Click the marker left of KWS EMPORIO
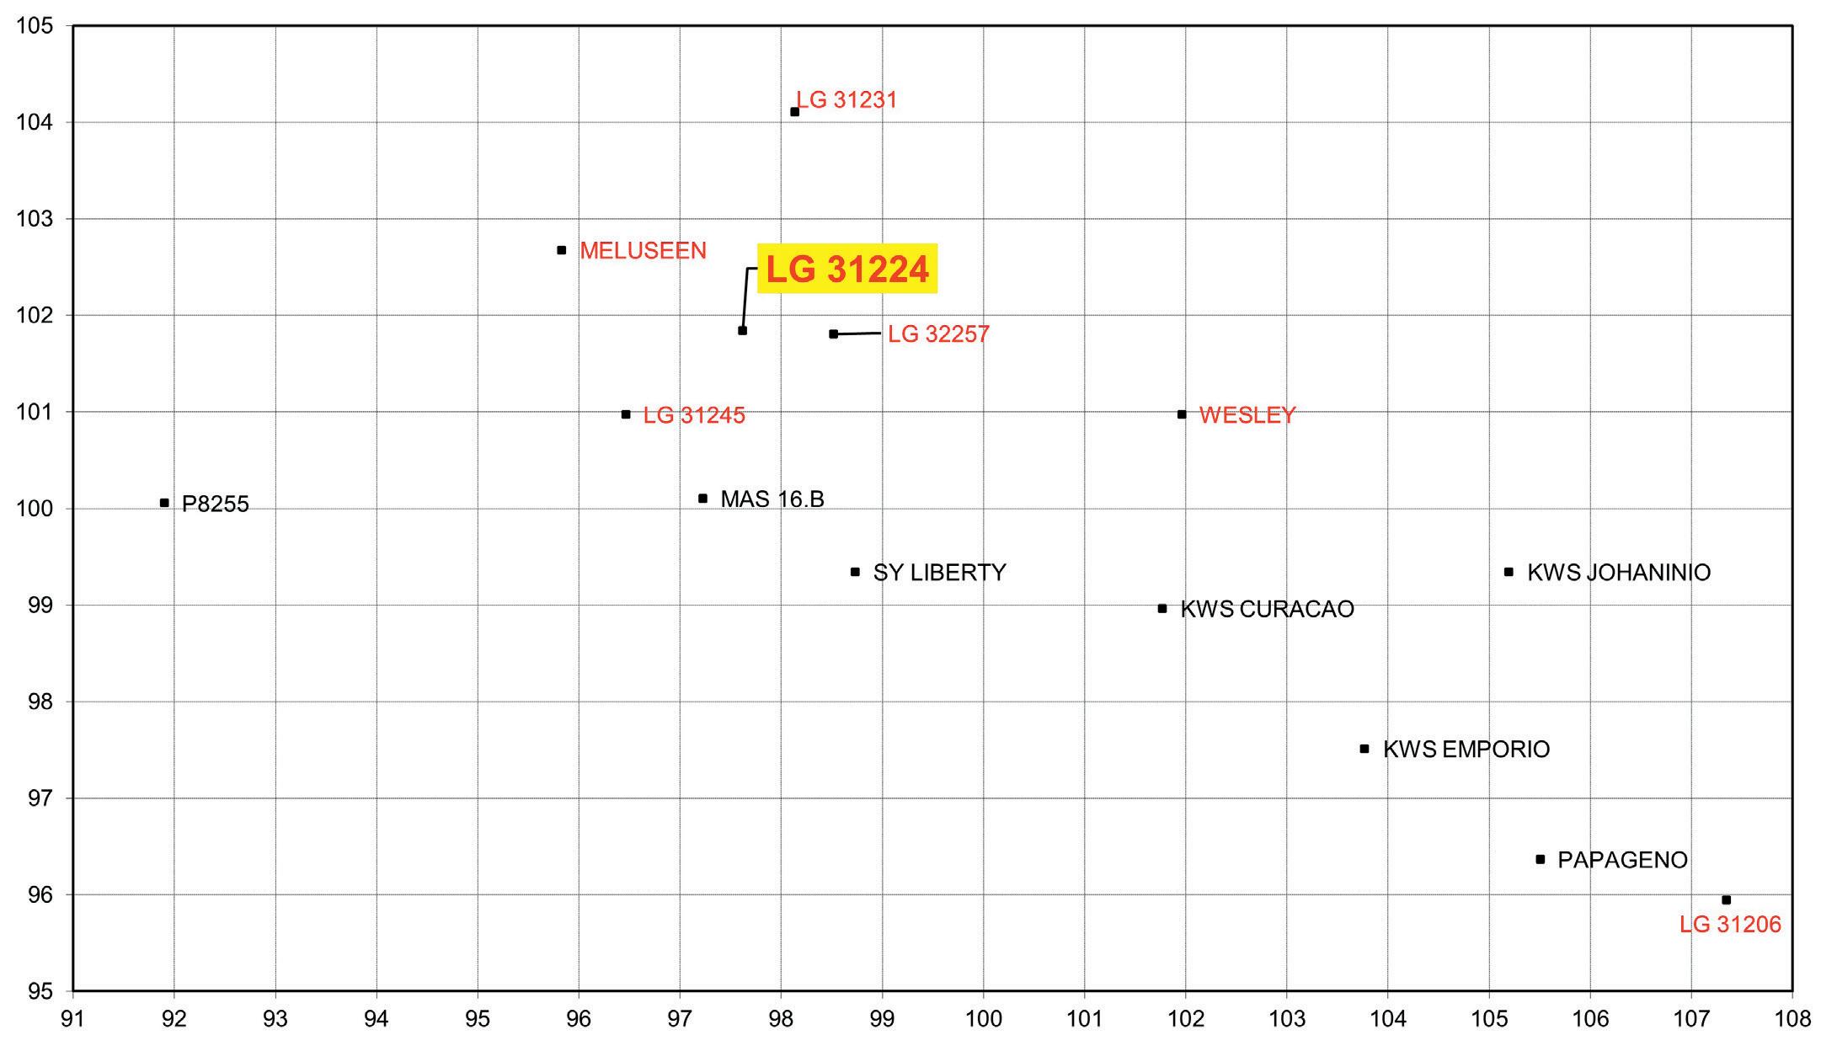Image resolution: width=1837 pixels, height=1046 pixels. [x=1364, y=749]
